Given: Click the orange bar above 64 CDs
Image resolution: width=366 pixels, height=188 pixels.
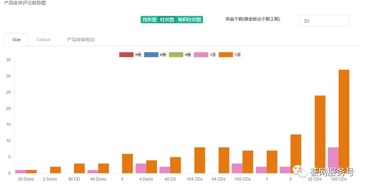Looking at the screenshot, I should (224, 160).
